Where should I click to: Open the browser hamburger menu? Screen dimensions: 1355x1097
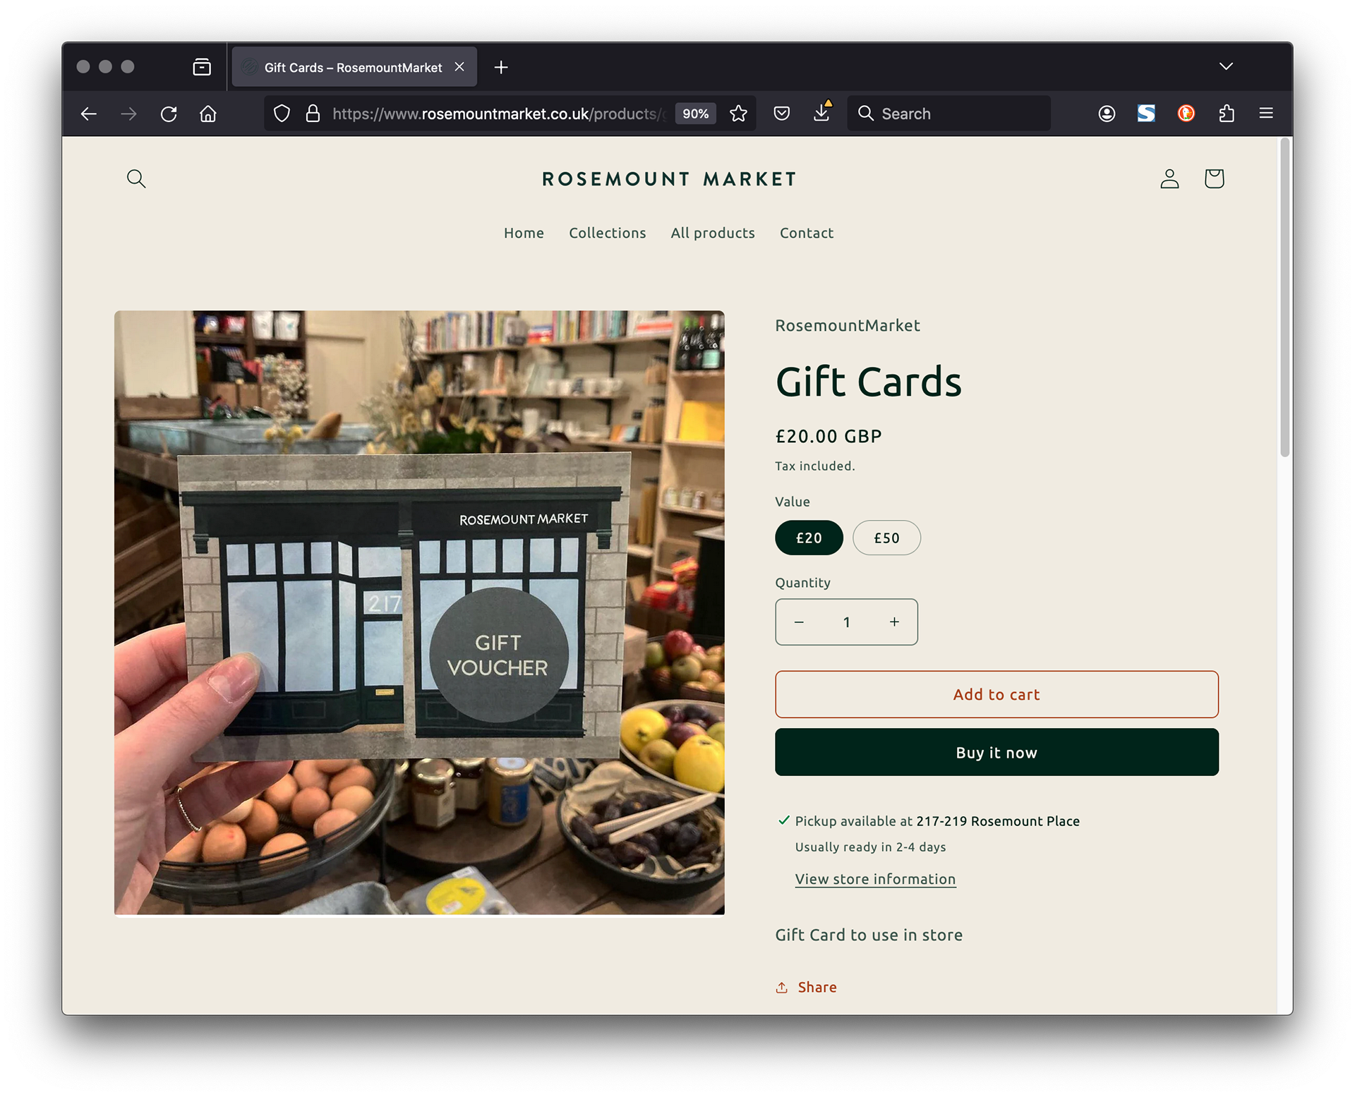(1266, 114)
